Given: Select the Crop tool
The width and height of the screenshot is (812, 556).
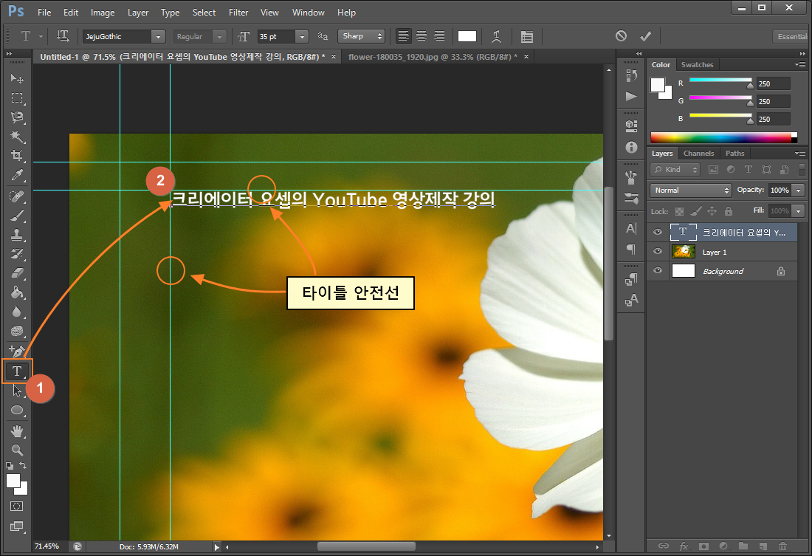Looking at the screenshot, I should click(16, 156).
